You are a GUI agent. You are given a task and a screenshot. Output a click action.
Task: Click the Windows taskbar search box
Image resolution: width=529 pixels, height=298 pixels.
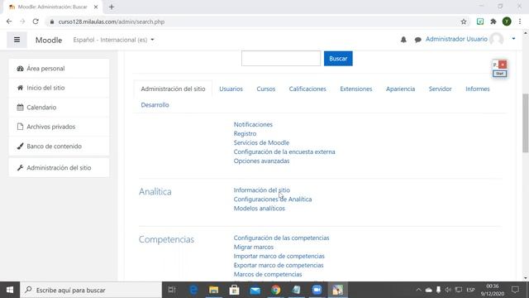pos(91,290)
